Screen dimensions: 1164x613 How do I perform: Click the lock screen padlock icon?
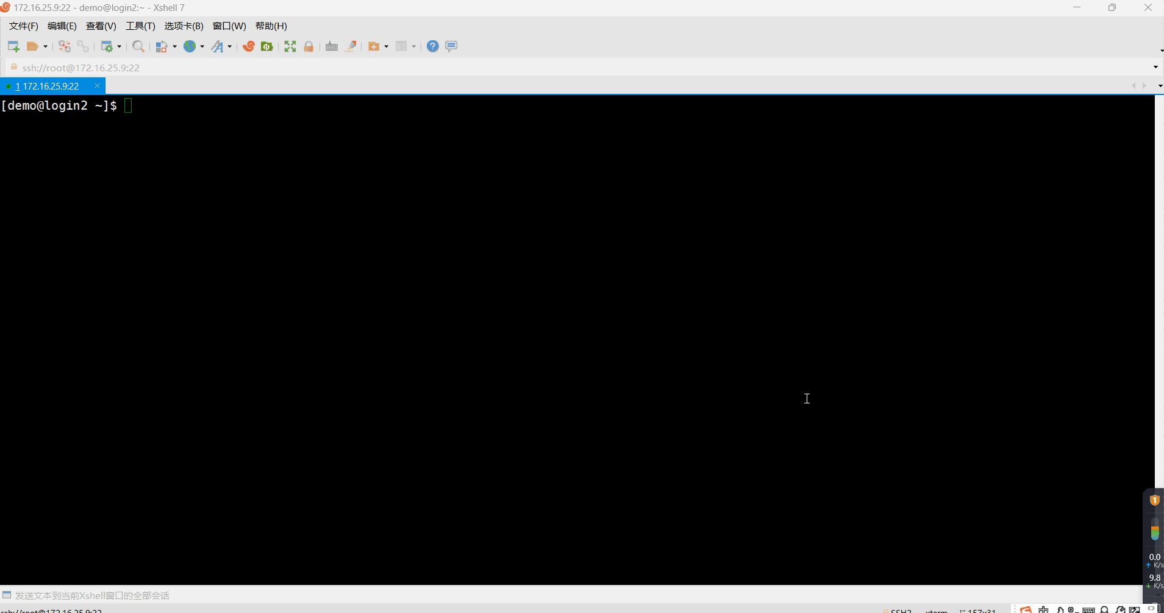point(309,46)
